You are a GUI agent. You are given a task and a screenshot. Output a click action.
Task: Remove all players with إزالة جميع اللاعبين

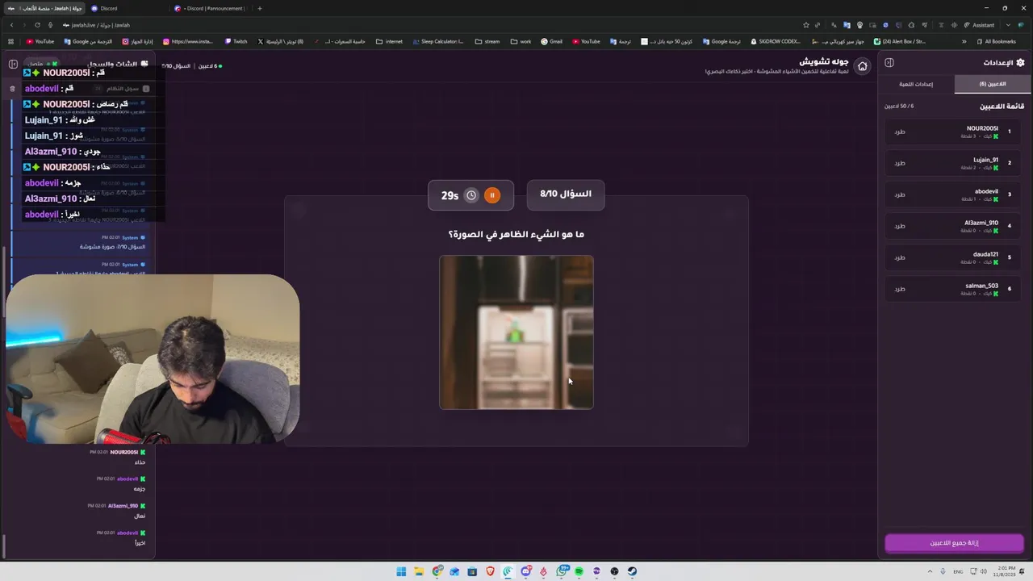[954, 543]
